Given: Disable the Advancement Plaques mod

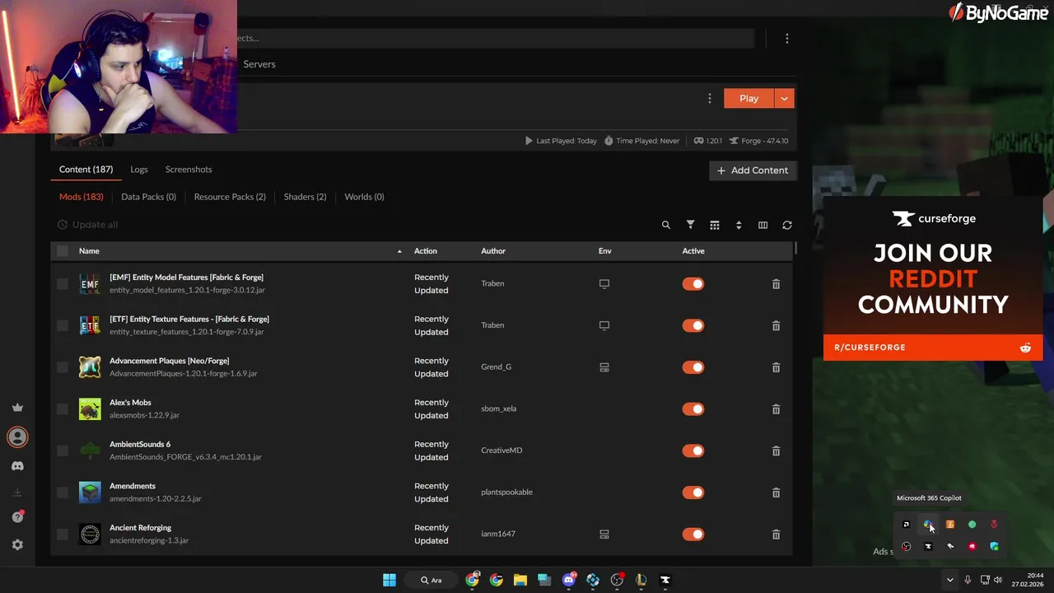Looking at the screenshot, I should tap(693, 367).
